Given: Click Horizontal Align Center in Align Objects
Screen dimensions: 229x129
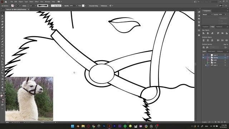Looking at the screenshot, I should coord(208,33).
